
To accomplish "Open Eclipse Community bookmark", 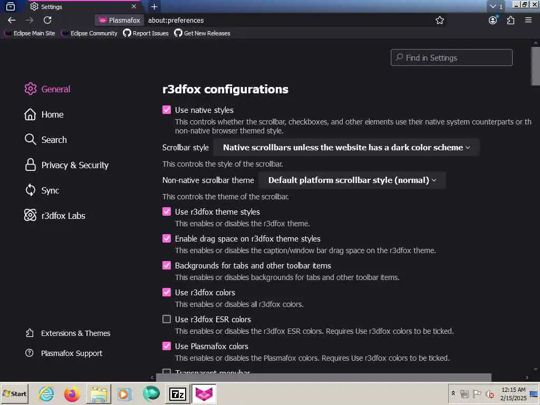I will tap(90, 33).
